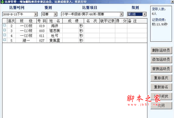This screenshot has width=174, height=118.
Task: Close the window with the X button
Action: click(172, 2)
